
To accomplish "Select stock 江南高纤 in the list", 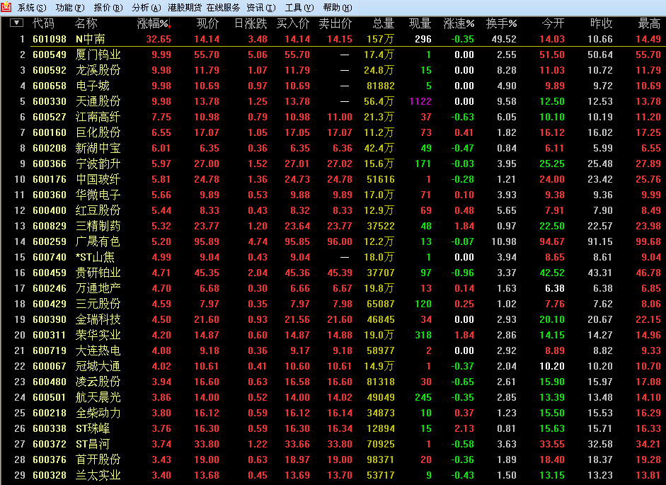I will [x=98, y=117].
